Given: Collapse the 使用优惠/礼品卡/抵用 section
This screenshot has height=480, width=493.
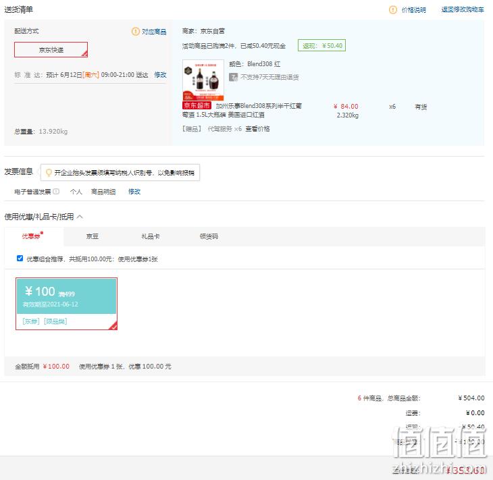Looking at the screenshot, I should click(80, 217).
